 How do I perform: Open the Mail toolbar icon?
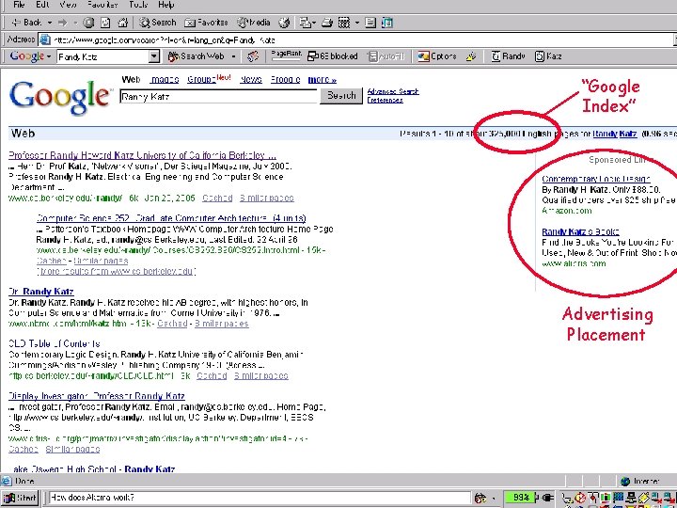click(x=307, y=23)
